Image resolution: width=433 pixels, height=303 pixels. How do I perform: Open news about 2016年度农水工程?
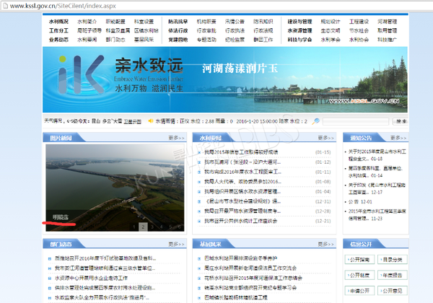(242, 172)
